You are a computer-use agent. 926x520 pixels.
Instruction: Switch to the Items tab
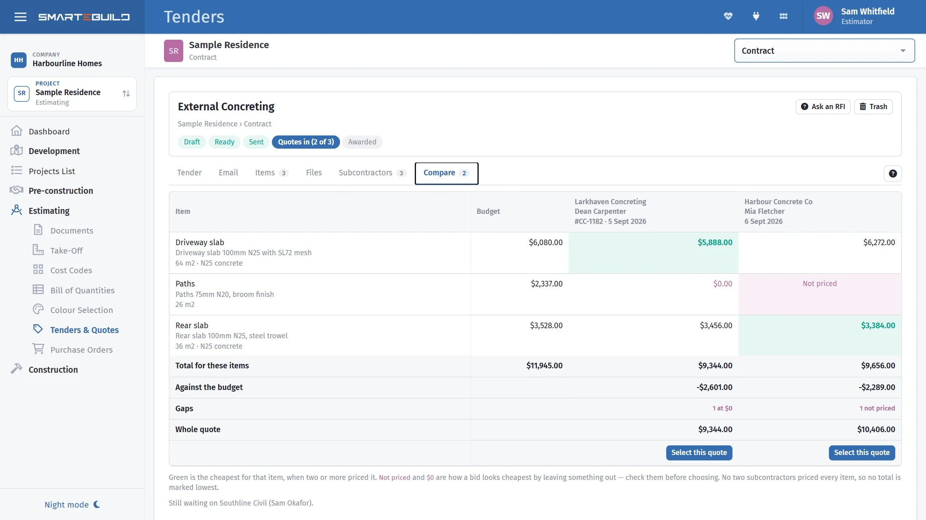pos(271,173)
